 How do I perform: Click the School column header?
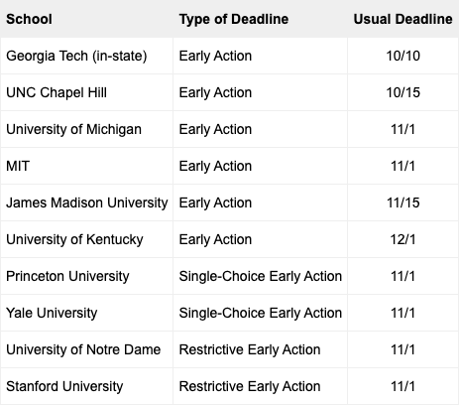86,19
